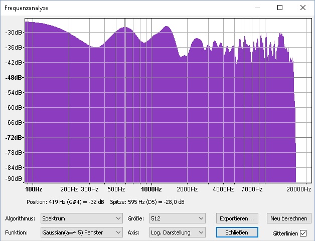Click the Exportieren... button
The width and height of the screenshot is (315, 241).
coord(237,218)
